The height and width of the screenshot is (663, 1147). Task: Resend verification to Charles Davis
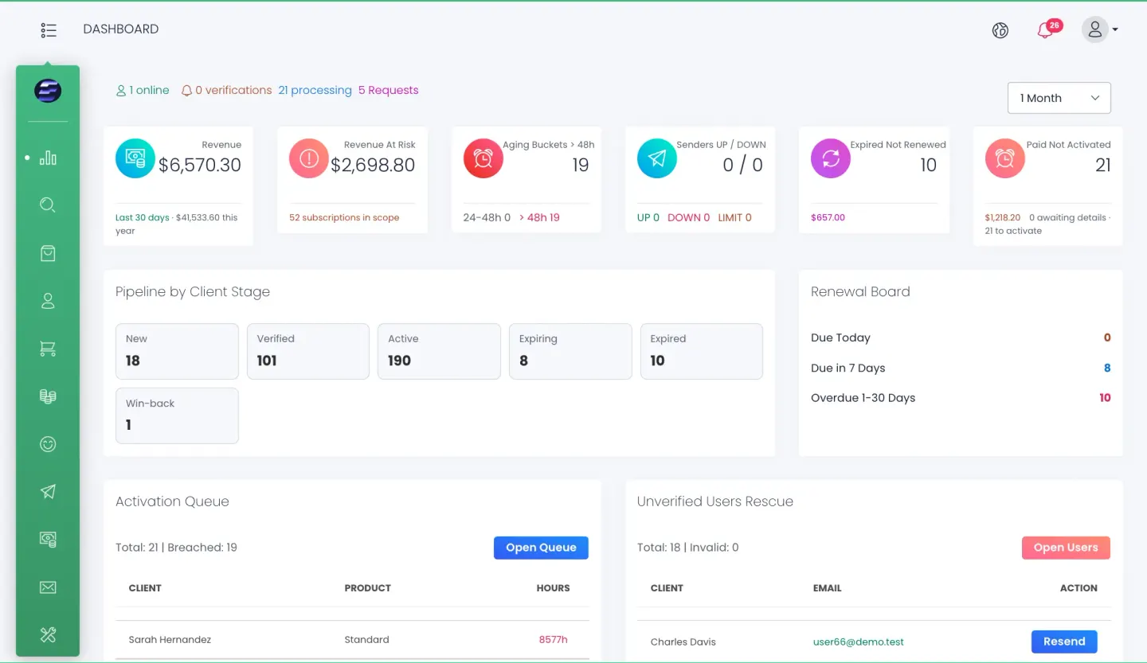tap(1064, 642)
